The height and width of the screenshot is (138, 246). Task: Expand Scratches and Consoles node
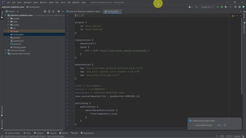pos(5,54)
